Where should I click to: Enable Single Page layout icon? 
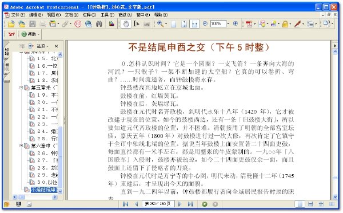[300, 204]
